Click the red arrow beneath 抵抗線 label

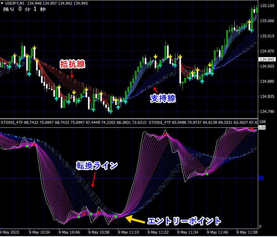72,74
